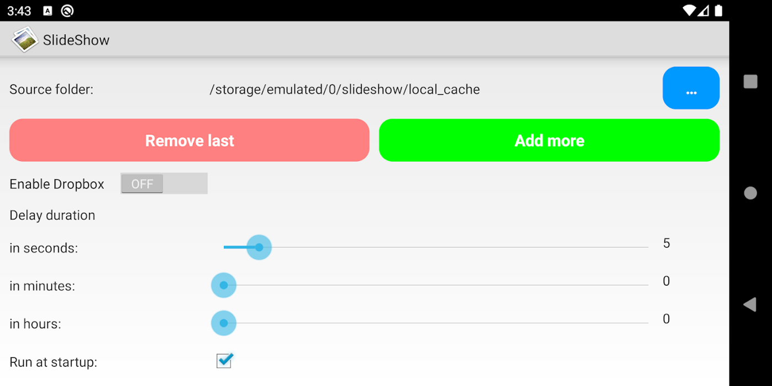The image size is (772, 386).
Task: Tap the SlideShow title in the header
Action: click(76, 40)
